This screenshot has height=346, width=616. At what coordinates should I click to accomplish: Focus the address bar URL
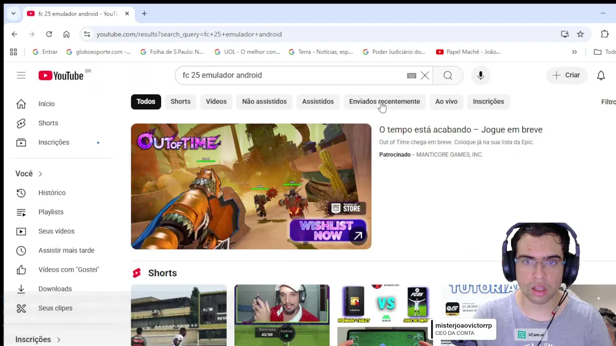pos(189,34)
